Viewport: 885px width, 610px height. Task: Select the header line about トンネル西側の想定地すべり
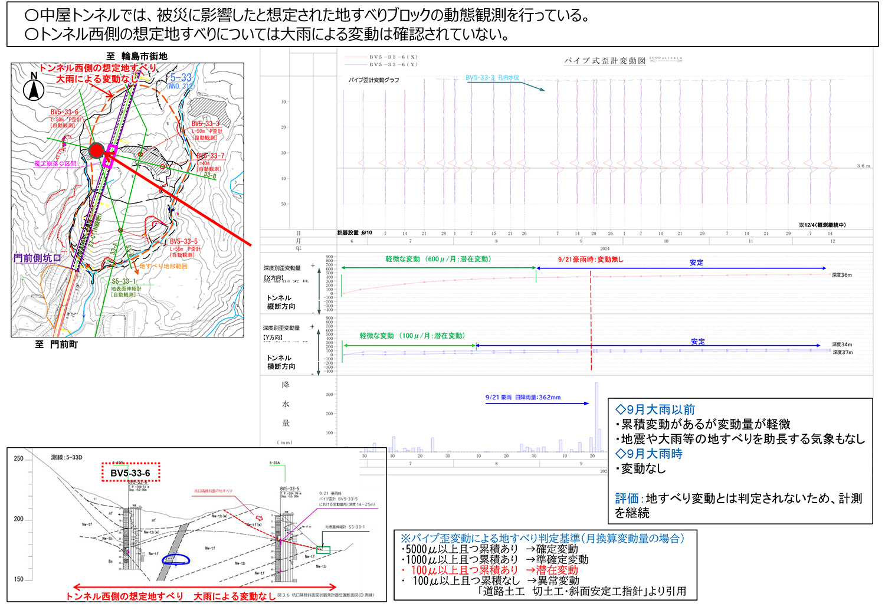[267, 34]
